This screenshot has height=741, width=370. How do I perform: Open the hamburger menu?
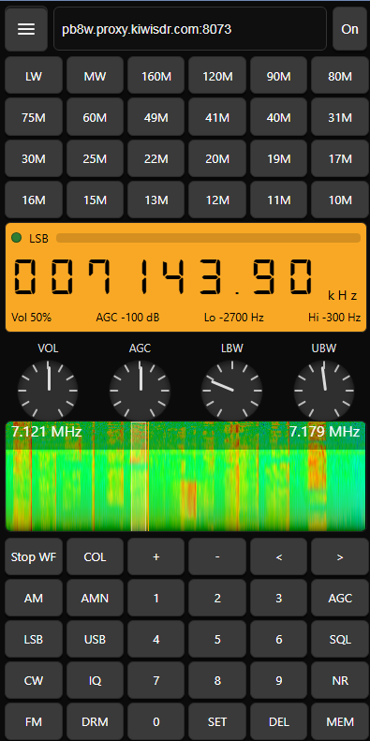tap(26, 29)
